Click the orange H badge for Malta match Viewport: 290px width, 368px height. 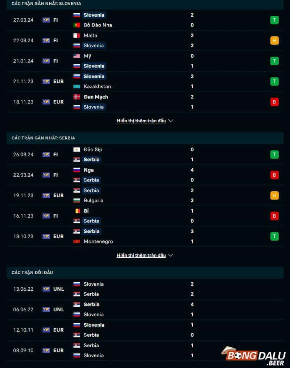(274, 40)
